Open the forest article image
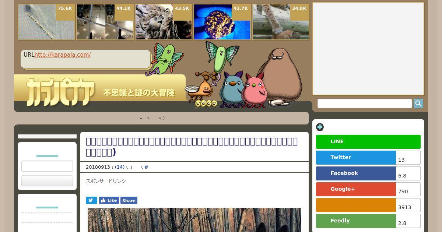The height and width of the screenshot is (232, 442). pyautogui.click(x=194, y=220)
